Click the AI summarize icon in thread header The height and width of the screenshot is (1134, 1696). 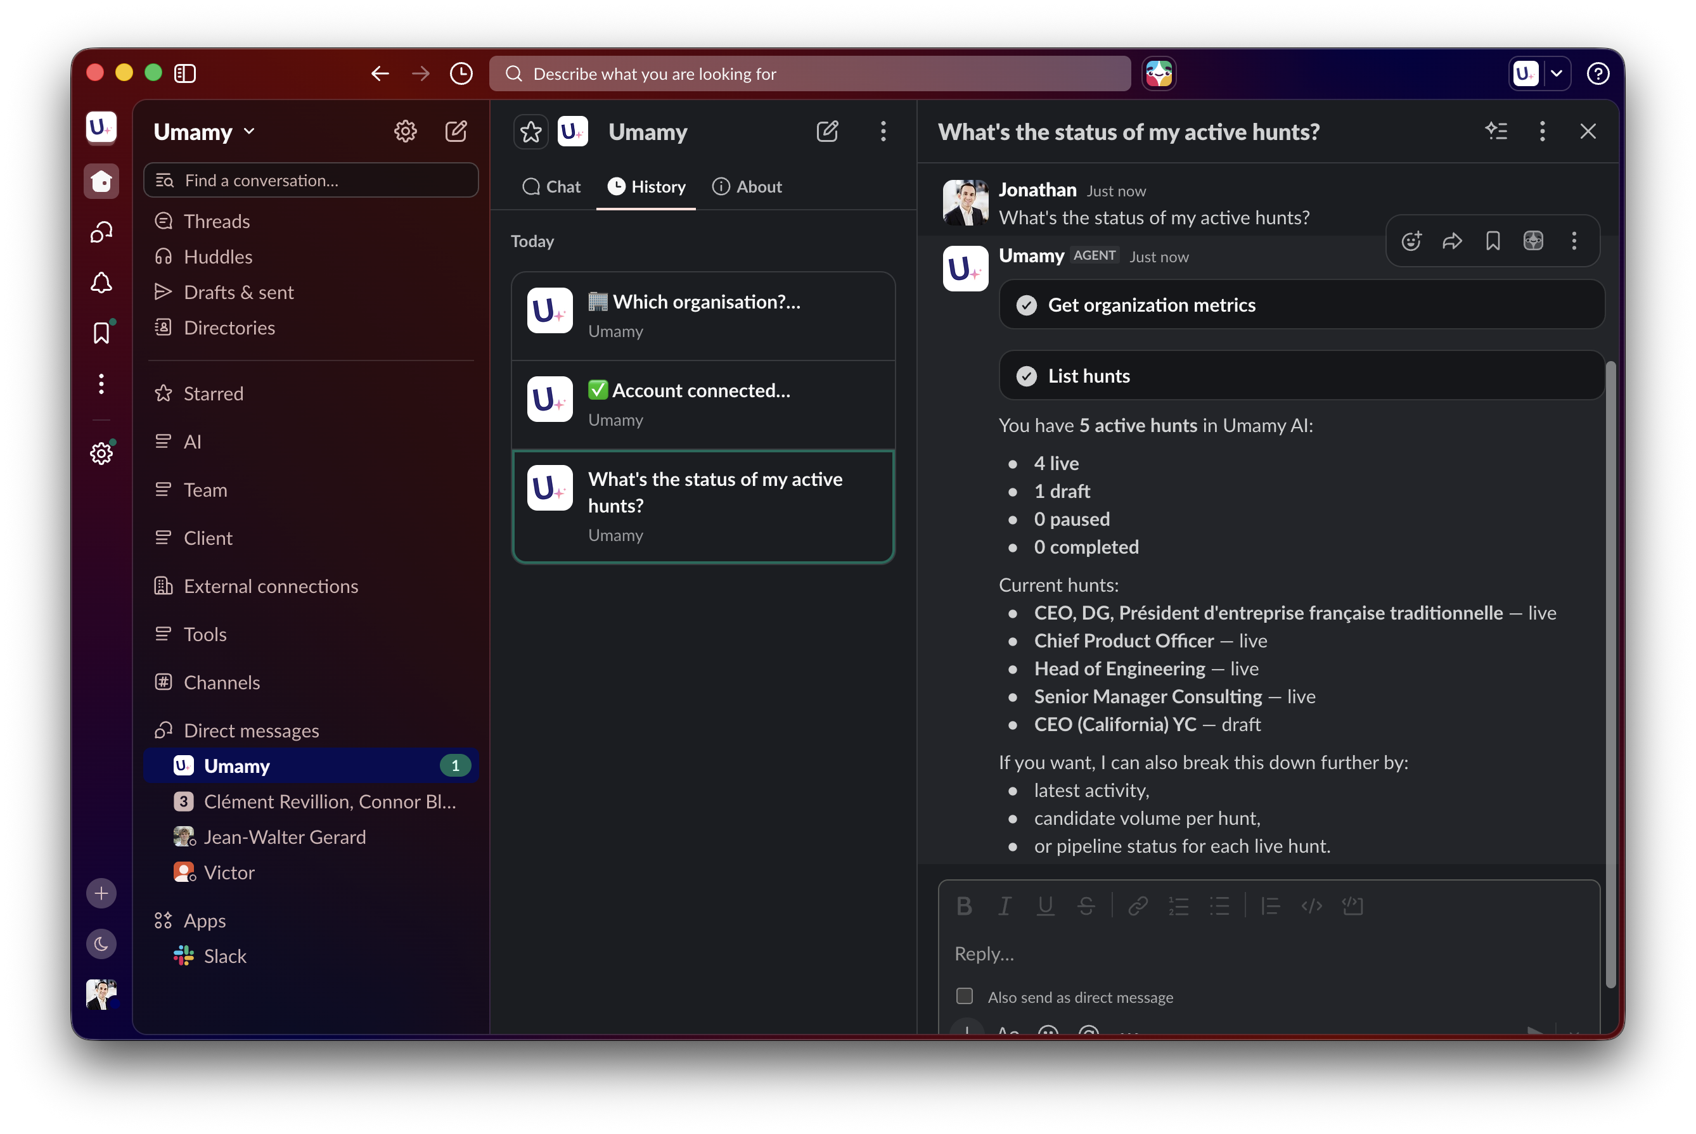click(x=1496, y=131)
